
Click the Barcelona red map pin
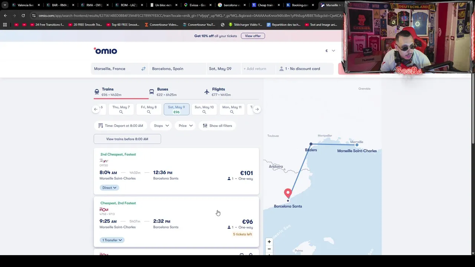click(288, 193)
